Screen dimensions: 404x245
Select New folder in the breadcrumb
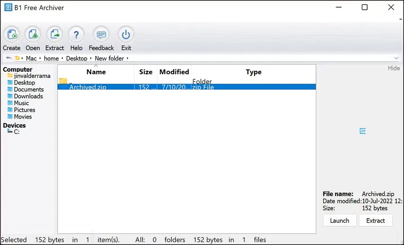pos(109,58)
